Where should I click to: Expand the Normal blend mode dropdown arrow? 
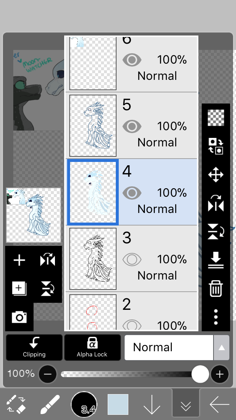click(x=221, y=348)
